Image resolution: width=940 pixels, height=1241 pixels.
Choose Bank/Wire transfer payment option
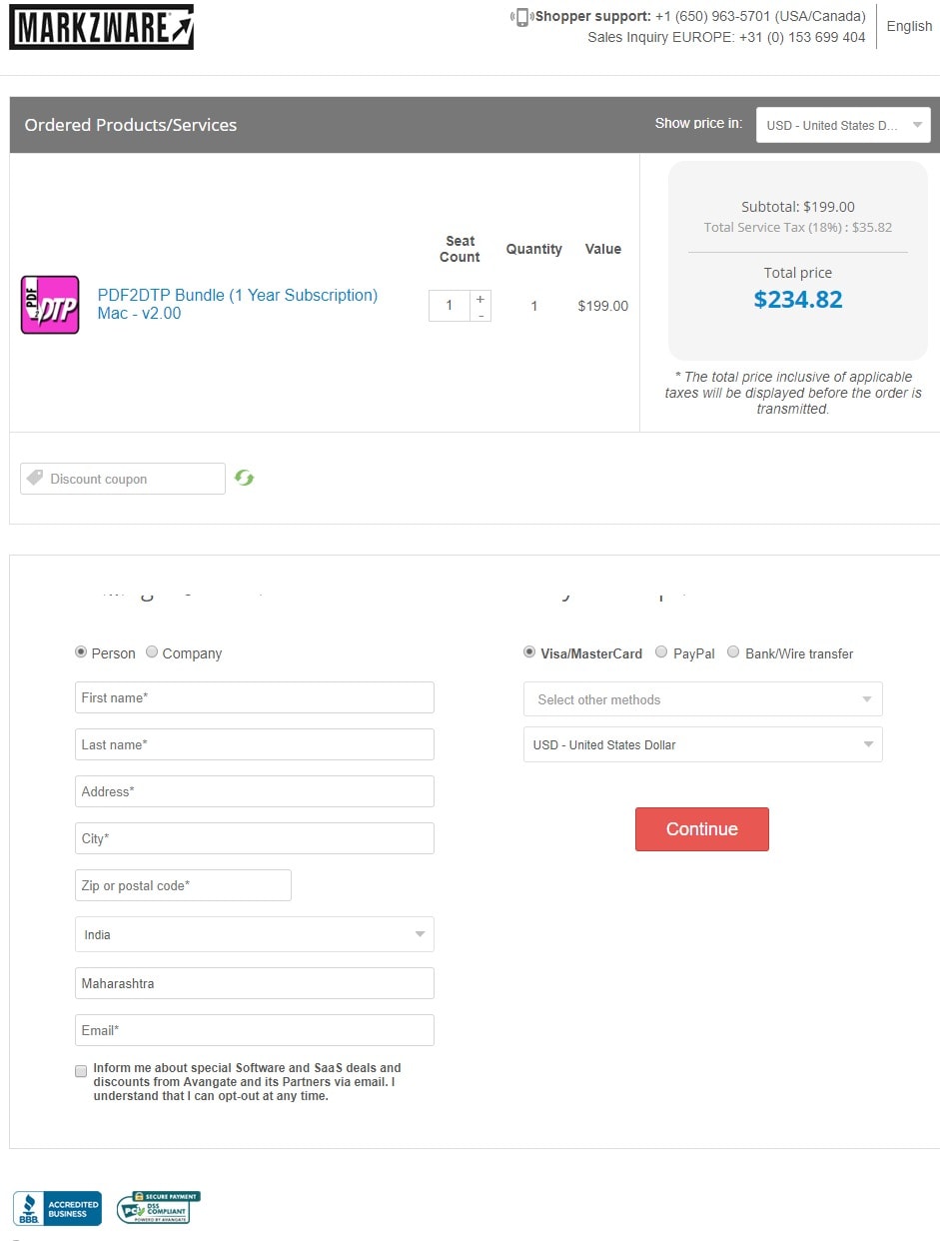(x=733, y=652)
